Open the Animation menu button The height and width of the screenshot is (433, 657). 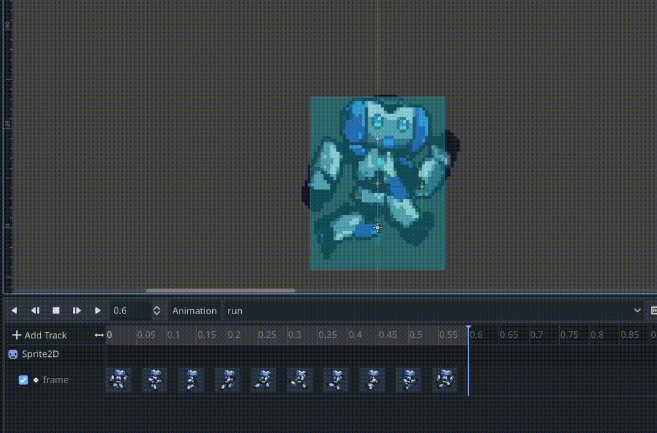point(194,311)
